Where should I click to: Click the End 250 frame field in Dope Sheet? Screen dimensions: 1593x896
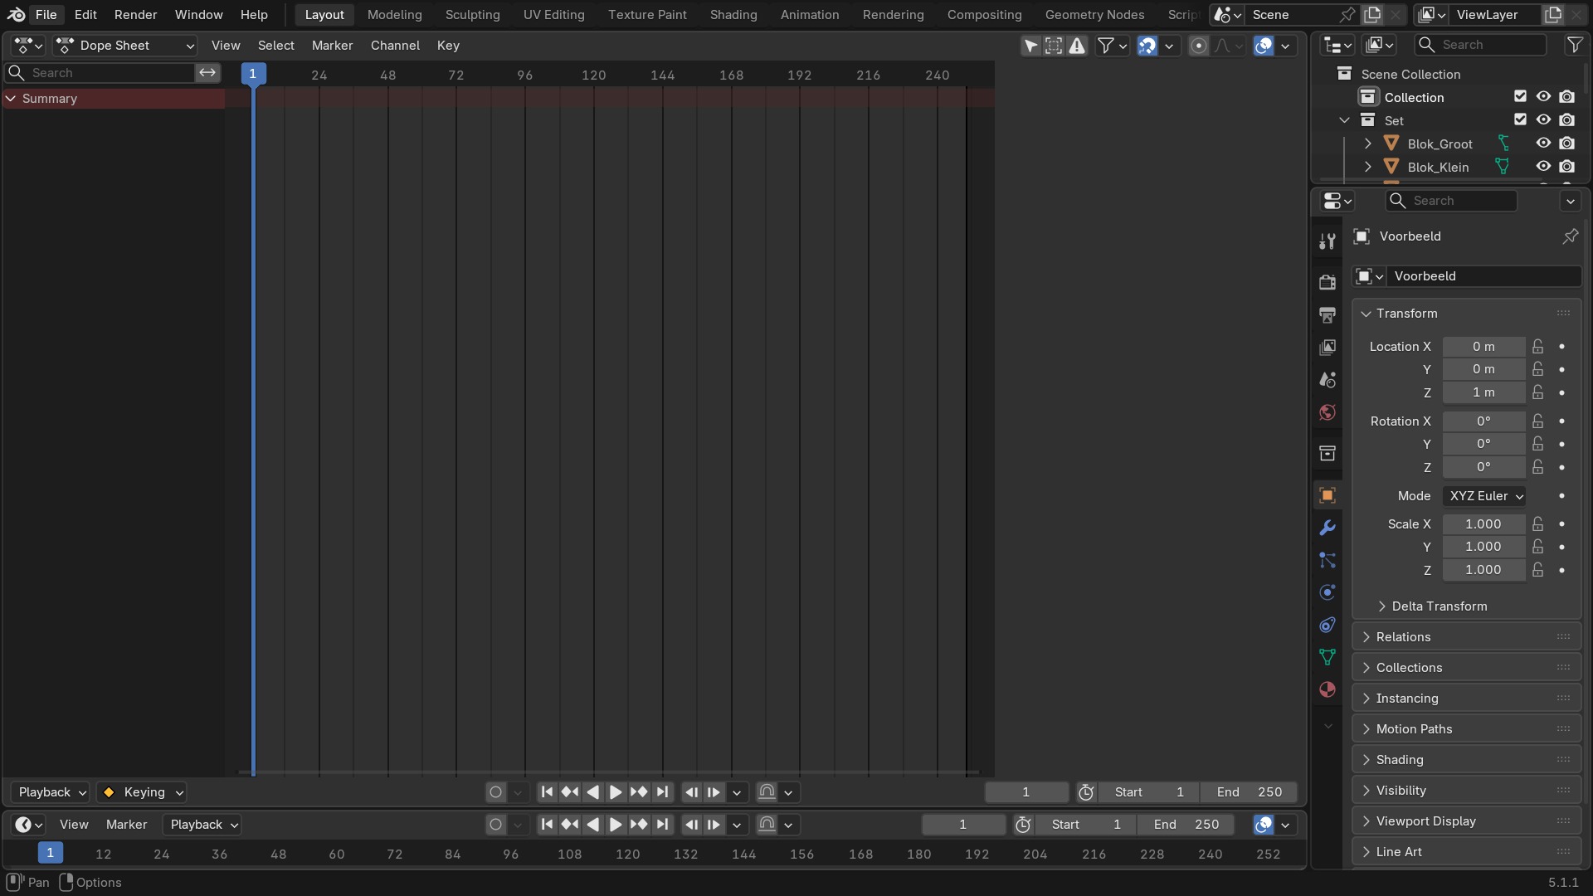coord(1249,792)
